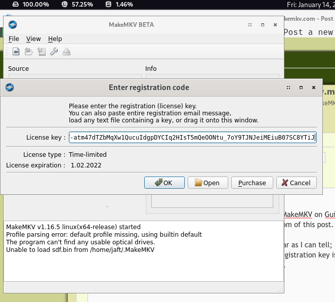Image resolution: width=335 pixels, height=302 pixels.
Task: Open the Help menu
Action: pyautogui.click(x=55, y=39)
